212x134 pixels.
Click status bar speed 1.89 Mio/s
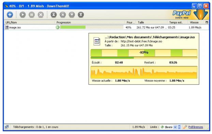[x=139, y=127]
